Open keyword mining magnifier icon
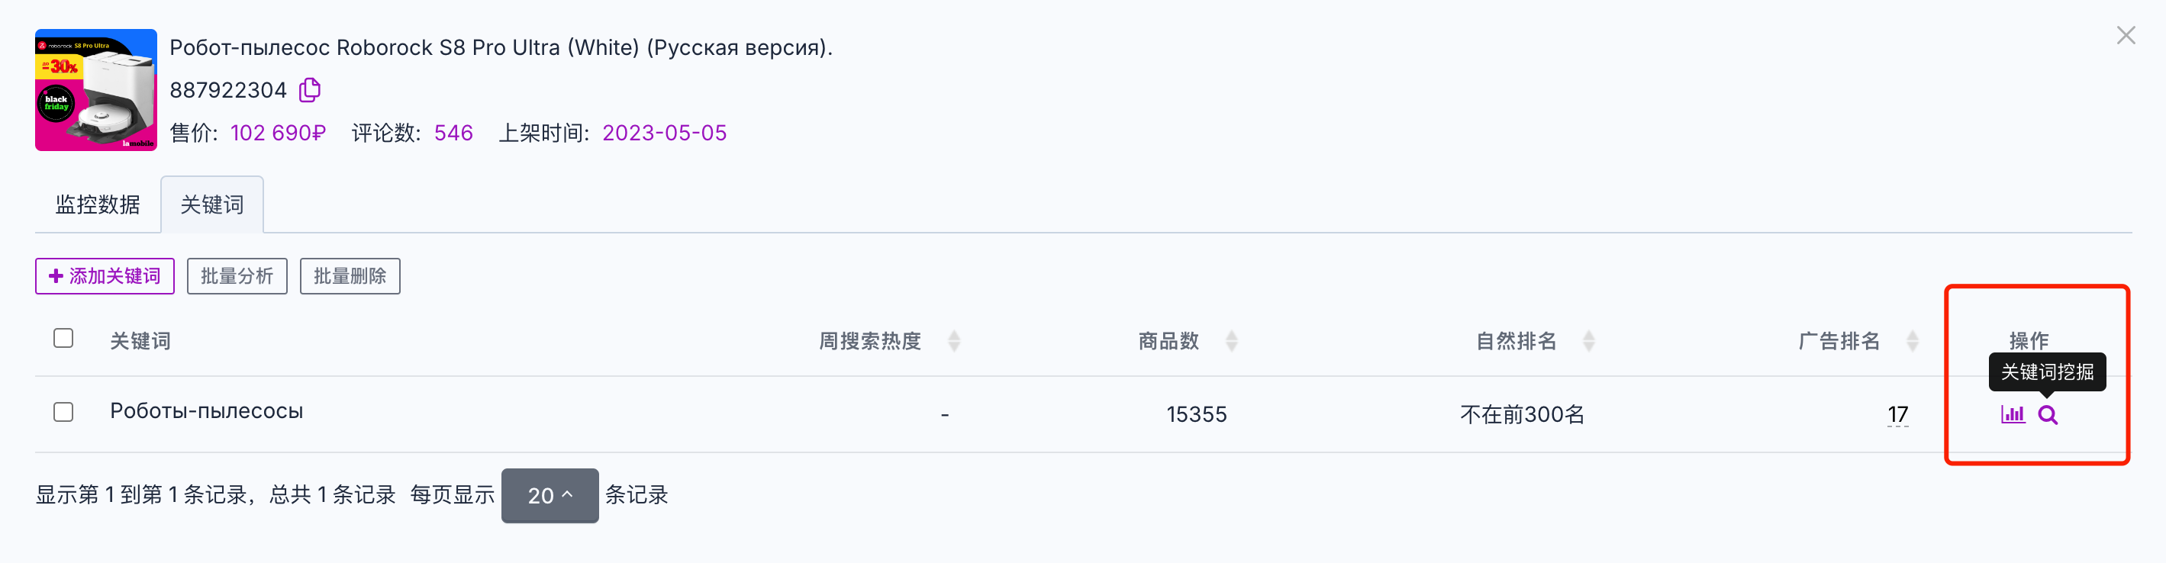The image size is (2166, 563). click(2048, 414)
